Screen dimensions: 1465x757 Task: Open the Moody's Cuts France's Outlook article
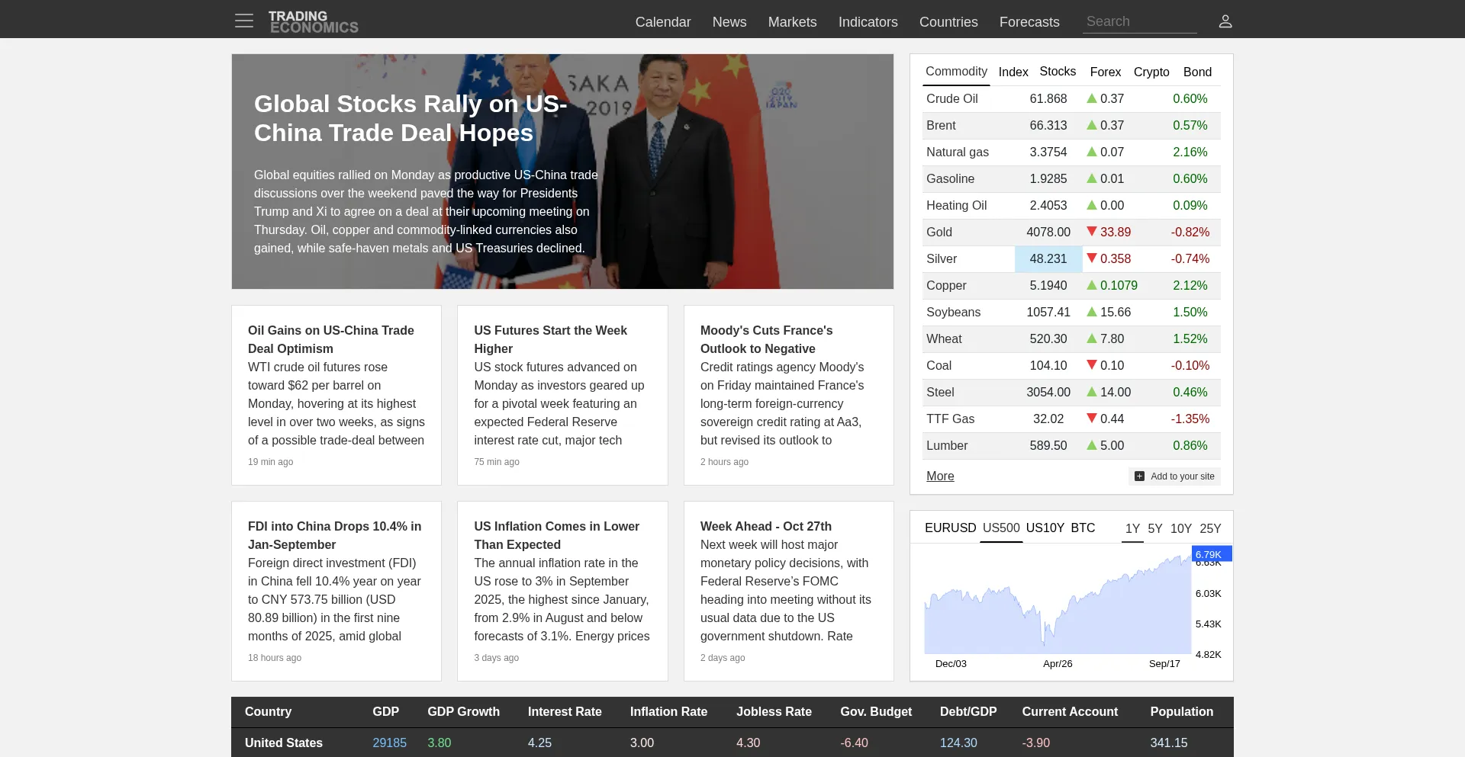coord(766,339)
